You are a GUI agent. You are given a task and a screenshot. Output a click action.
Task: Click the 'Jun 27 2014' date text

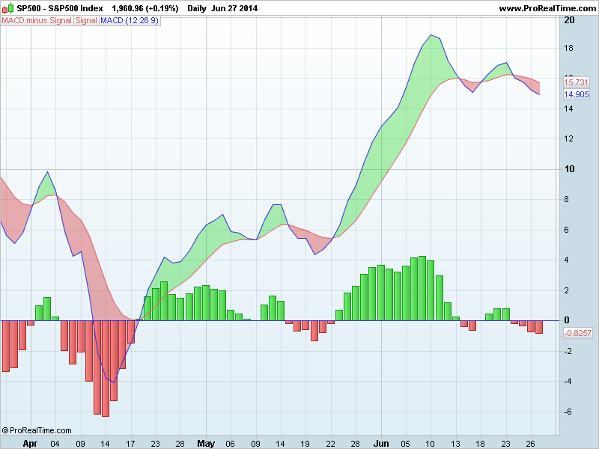(x=234, y=8)
